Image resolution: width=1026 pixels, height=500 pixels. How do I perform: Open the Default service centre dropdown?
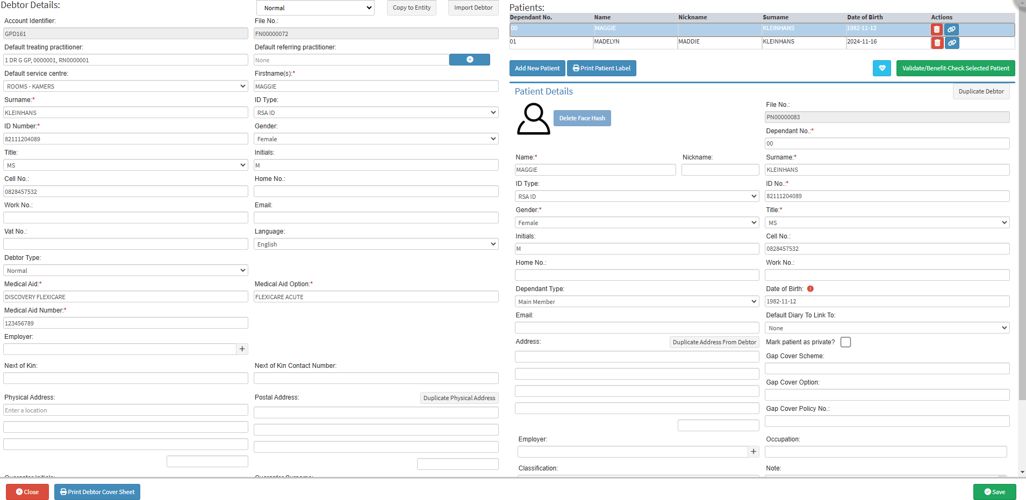(x=126, y=86)
